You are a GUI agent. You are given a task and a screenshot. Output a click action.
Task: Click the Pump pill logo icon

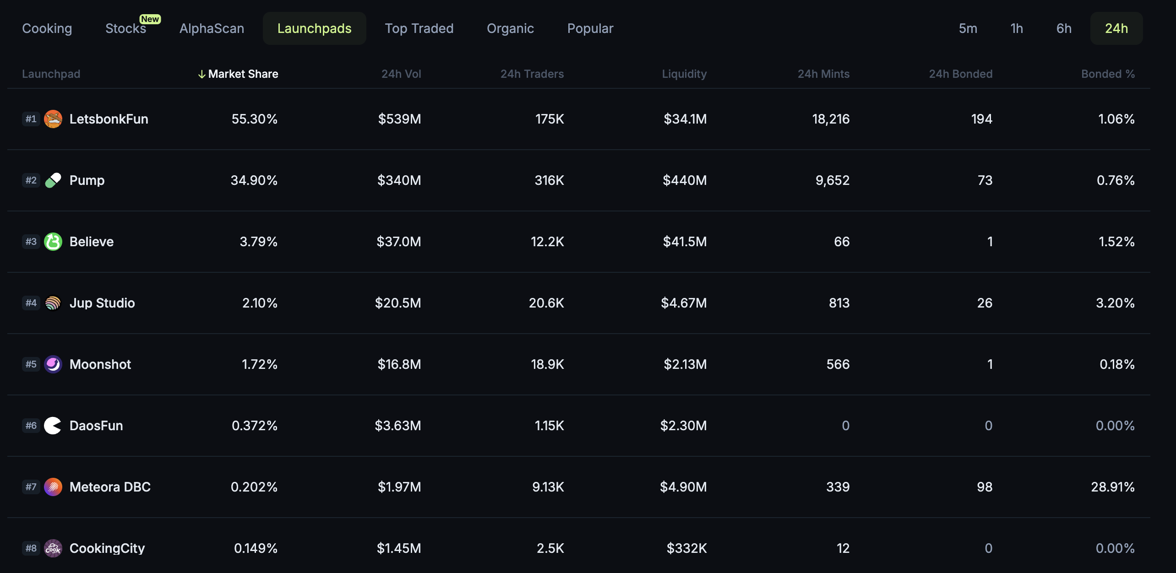(x=53, y=180)
